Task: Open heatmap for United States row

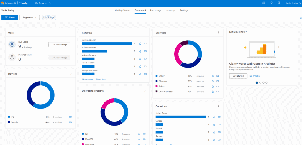Action: pos(214,117)
